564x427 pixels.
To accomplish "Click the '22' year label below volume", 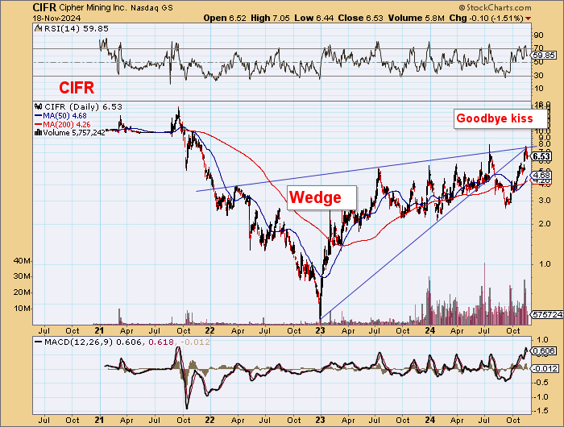I will (x=209, y=330).
